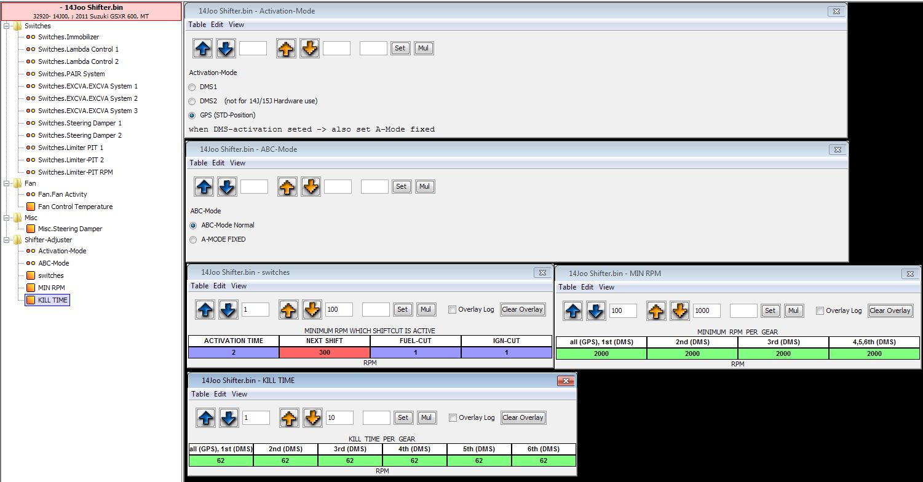This screenshot has height=482, width=923.
Task: Open Fan Control Temperature in tree
Action: coord(75,207)
